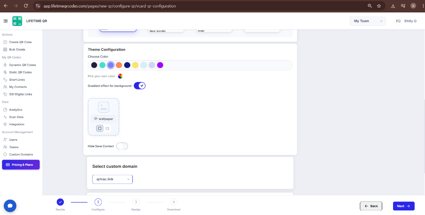425x215 pixels.
Task: Open the browser downloads icon
Action: (393, 6)
